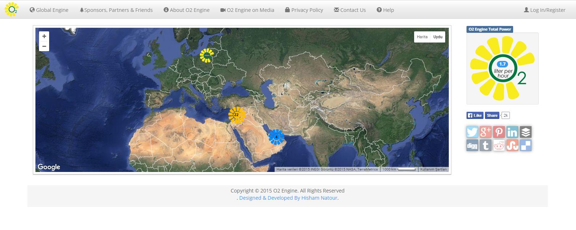Share on Reddit
Viewport: 576px width, 230px height.
point(499,145)
